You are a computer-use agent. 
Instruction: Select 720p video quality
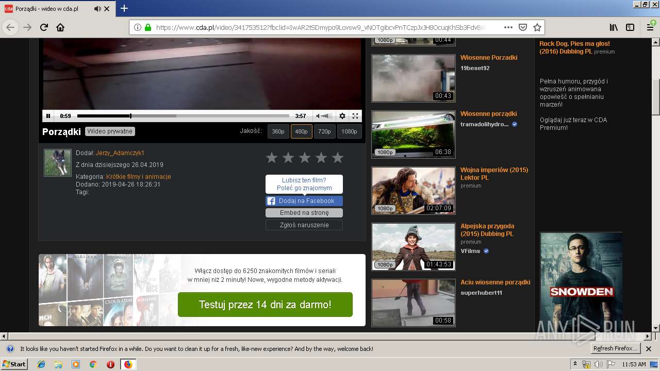tap(324, 131)
